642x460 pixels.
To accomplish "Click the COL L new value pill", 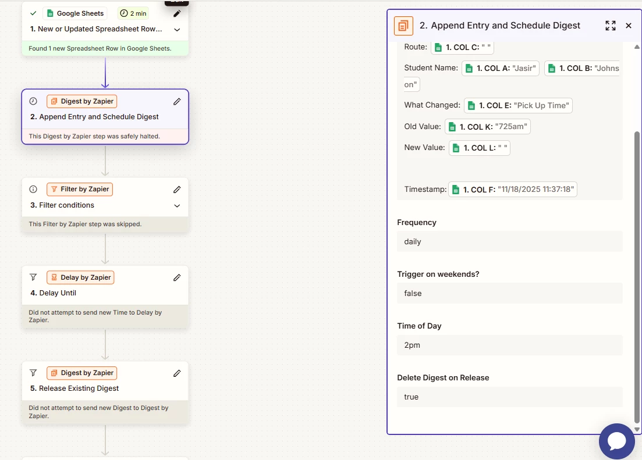I will pyautogui.click(x=480, y=148).
